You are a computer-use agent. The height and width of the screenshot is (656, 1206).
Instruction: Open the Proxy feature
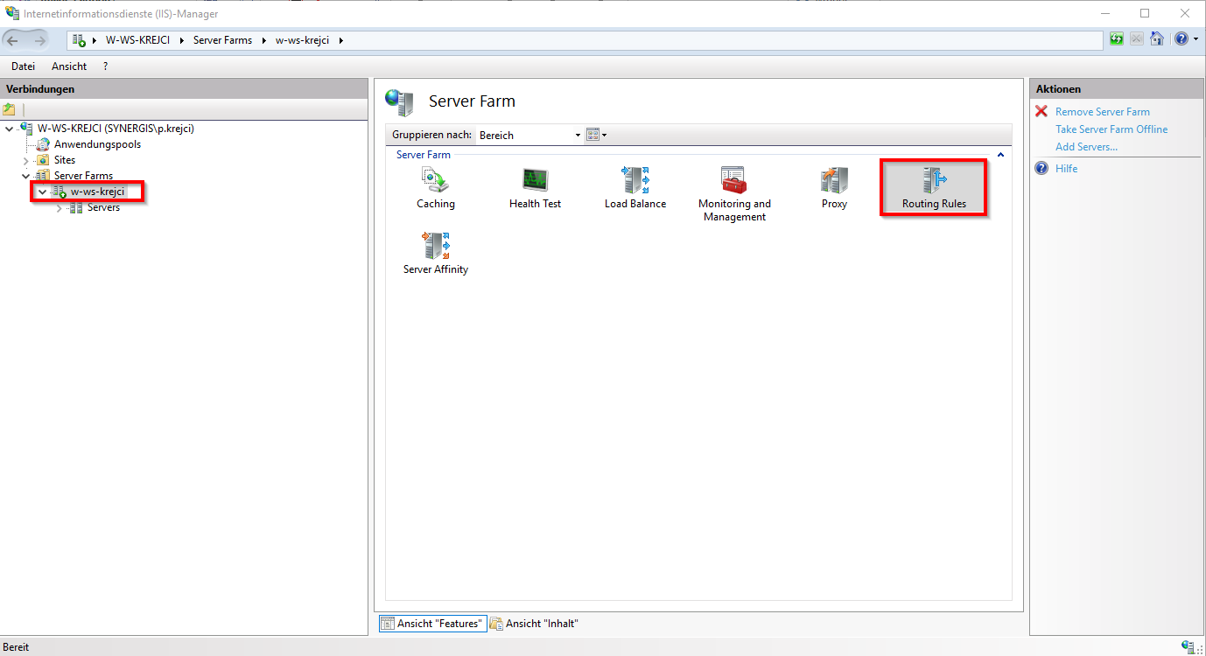pos(833,186)
